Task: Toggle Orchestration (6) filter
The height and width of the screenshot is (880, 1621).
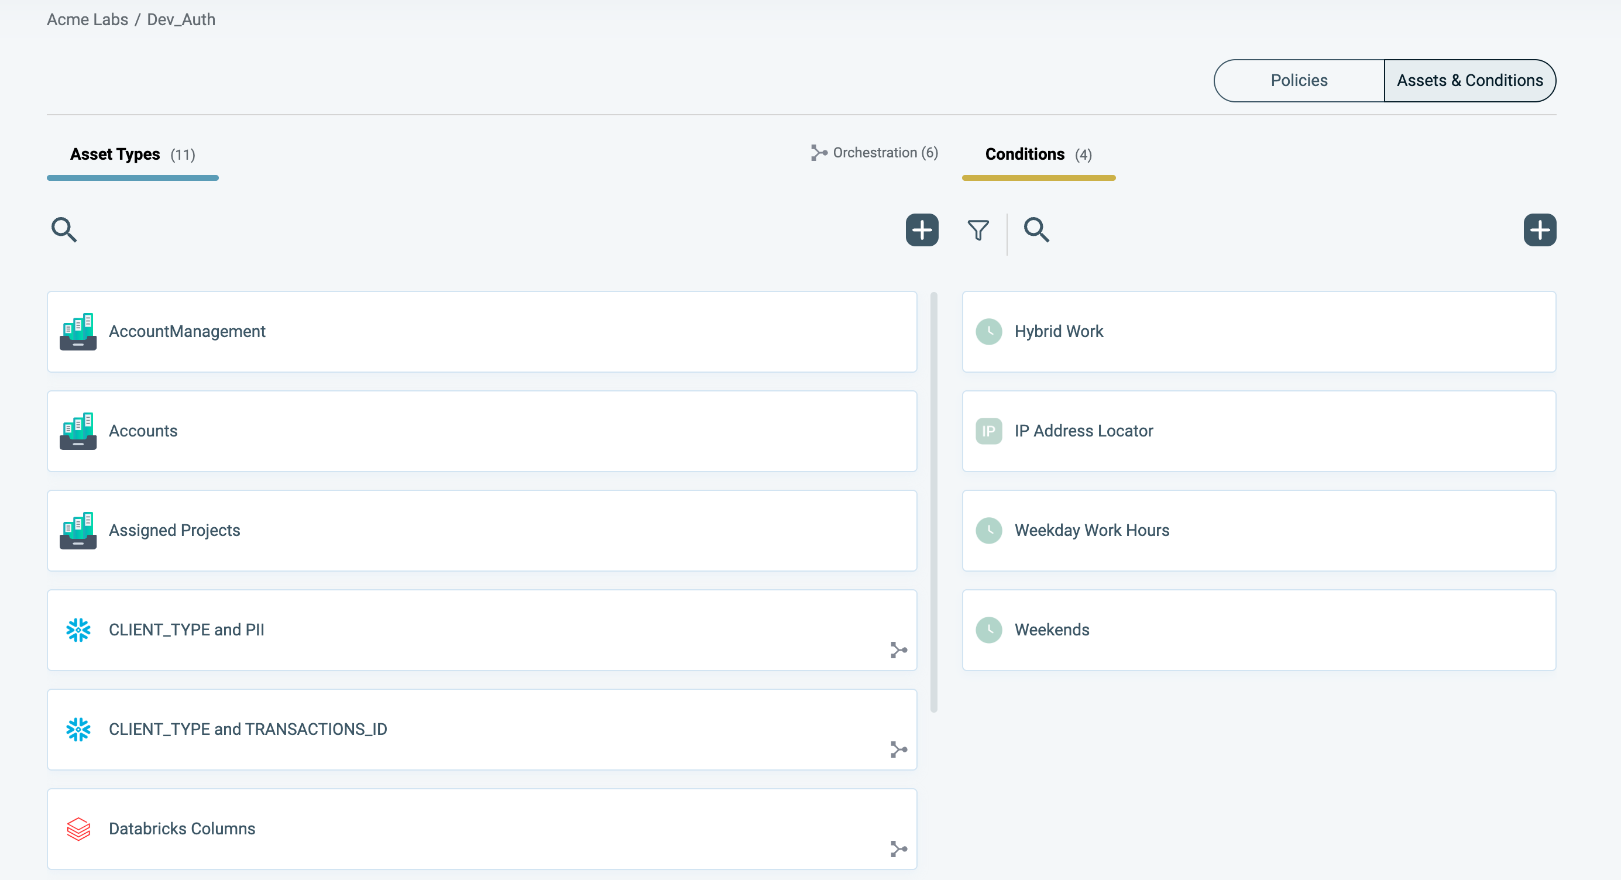Action: coord(874,153)
